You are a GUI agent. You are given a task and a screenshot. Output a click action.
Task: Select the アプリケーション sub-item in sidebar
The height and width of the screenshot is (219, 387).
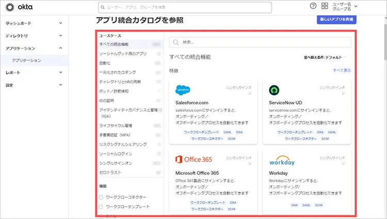pyautogui.click(x=27, y=60)
